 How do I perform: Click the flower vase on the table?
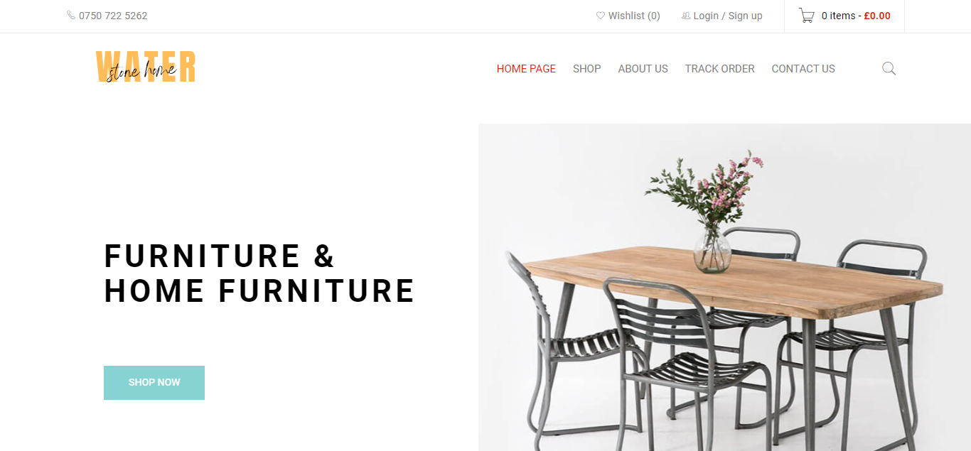(713, 250)
